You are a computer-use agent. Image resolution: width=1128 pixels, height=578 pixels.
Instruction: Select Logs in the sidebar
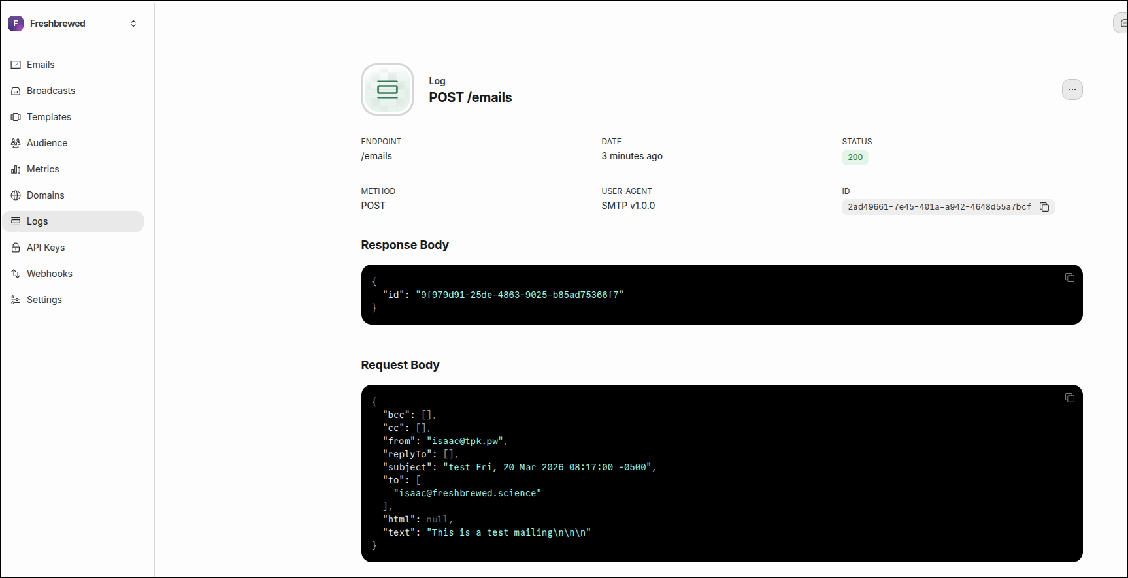(37, 221)
